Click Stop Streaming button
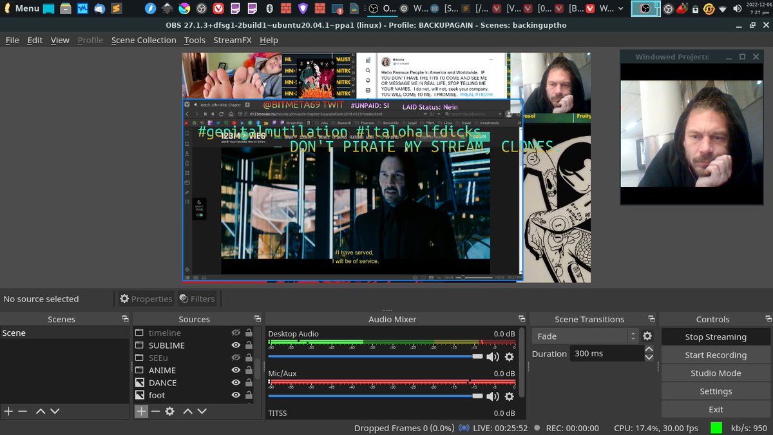The height and width of the screenshot is (435, 773). [x=716, y=336]
